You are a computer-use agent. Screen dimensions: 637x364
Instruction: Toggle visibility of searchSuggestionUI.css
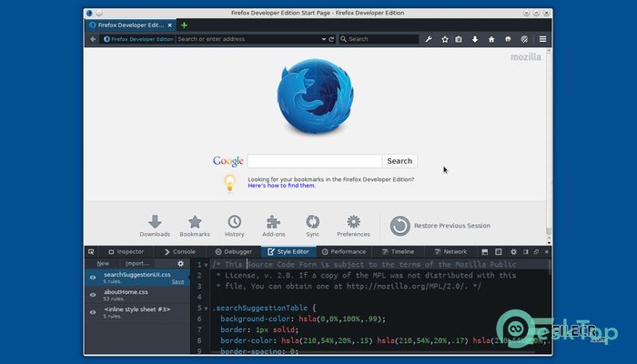click(93, 278)
